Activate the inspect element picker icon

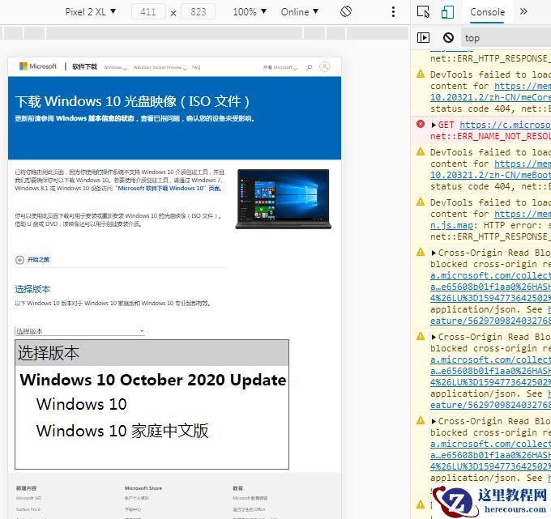pos(423,11)
